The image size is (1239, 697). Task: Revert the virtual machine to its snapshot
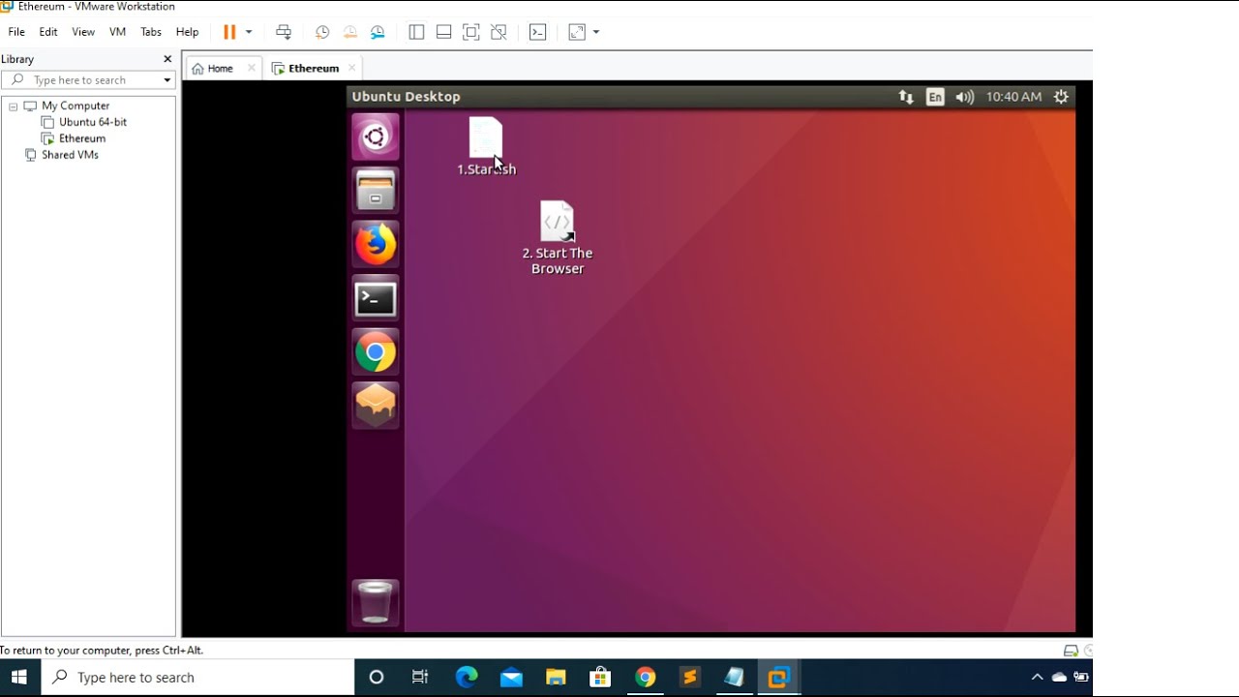[x=350, y=32]
